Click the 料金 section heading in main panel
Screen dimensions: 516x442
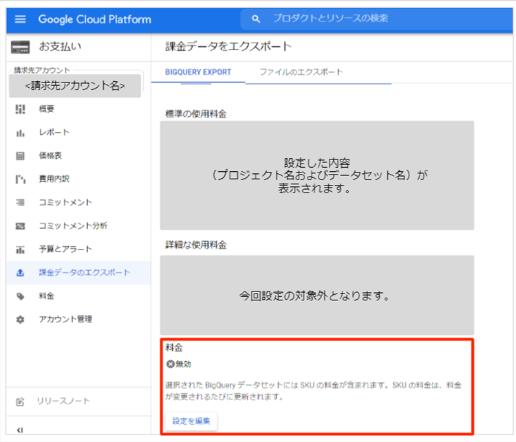point(174,348)
